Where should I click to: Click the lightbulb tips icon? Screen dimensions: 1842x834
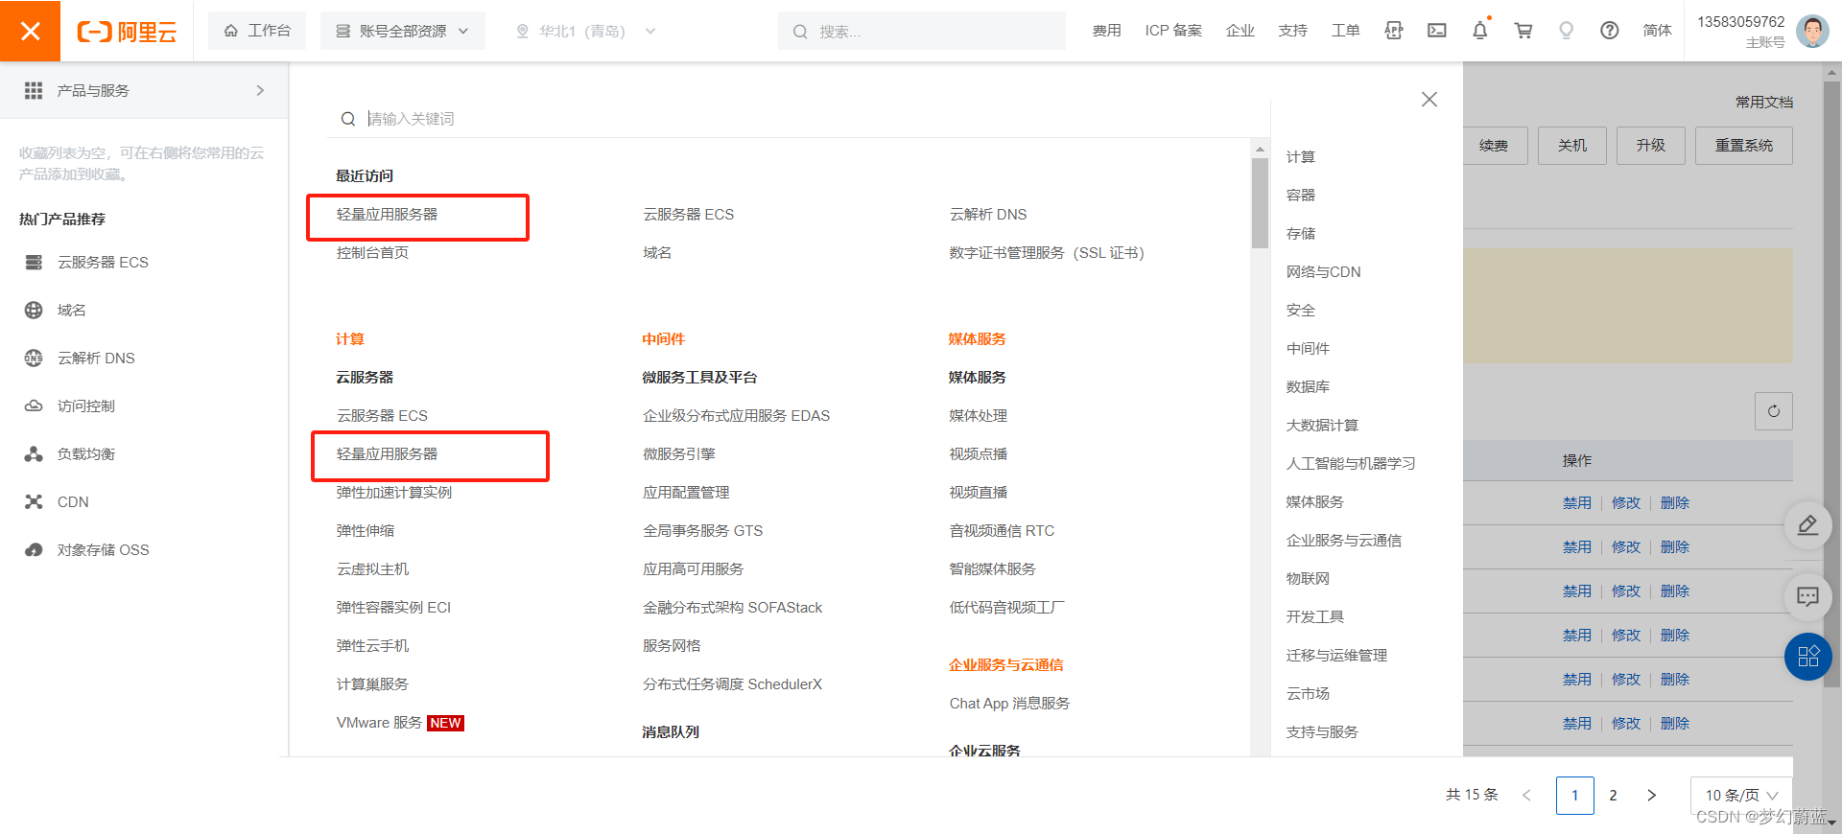[x=1567, y=31]
